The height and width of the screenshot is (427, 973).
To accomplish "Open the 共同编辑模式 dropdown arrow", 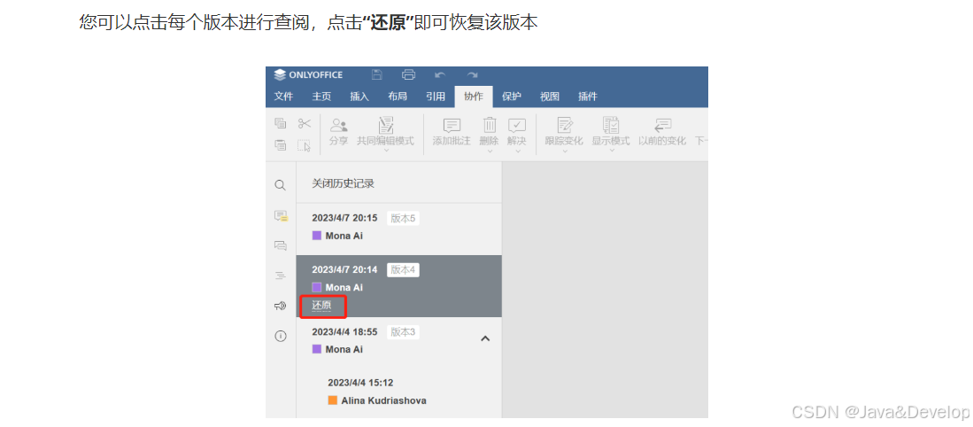I will pos(385,151).
